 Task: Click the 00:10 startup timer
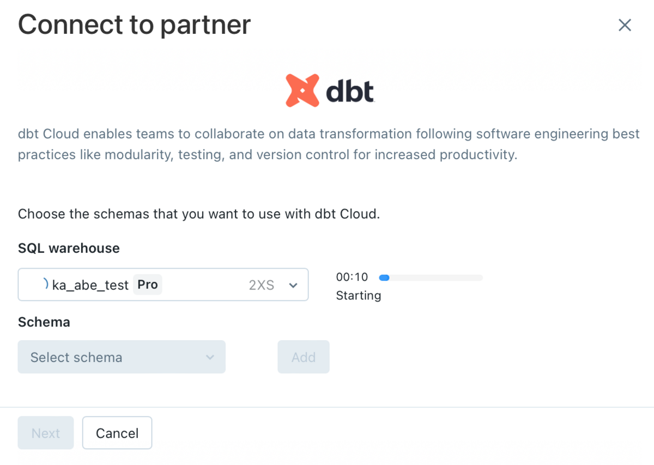[353, 277]
